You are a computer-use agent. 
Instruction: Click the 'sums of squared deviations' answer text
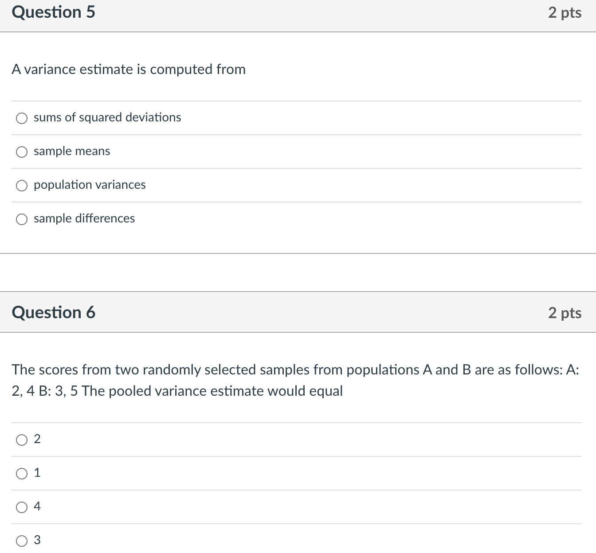click(107, 118)
